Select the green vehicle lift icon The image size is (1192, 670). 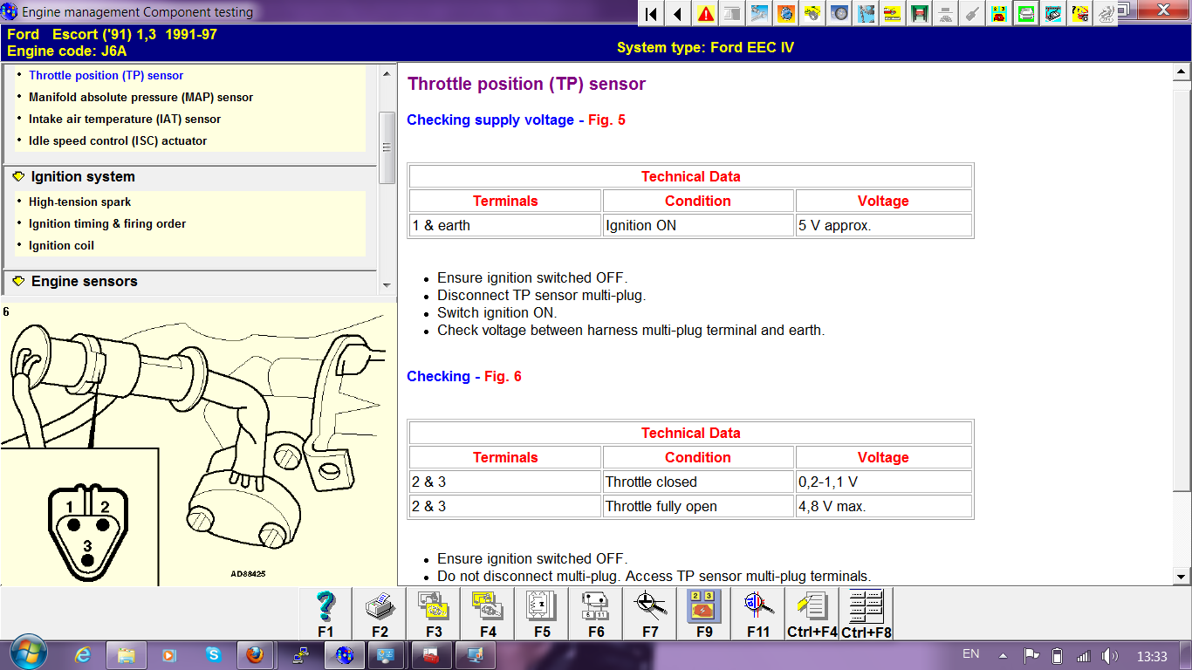point(920,13)
